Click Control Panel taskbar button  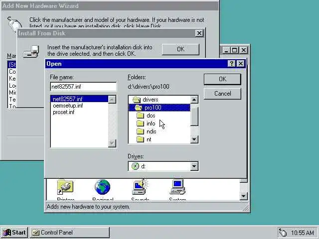[70, 233]
